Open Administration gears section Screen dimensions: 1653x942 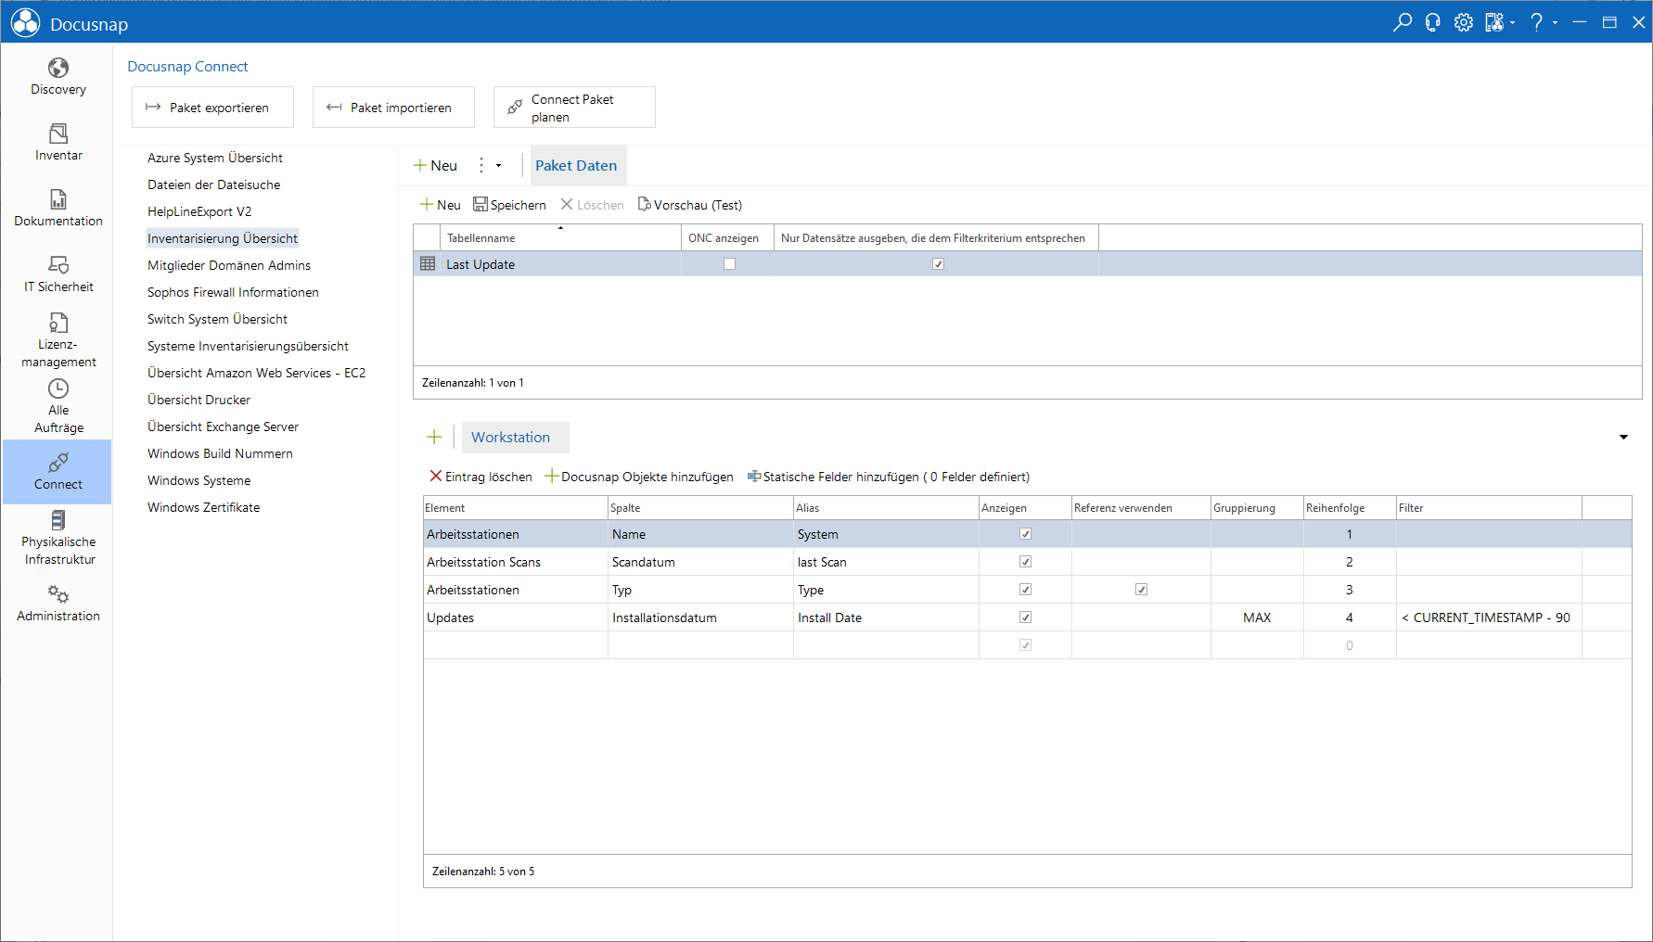[58, 604]
